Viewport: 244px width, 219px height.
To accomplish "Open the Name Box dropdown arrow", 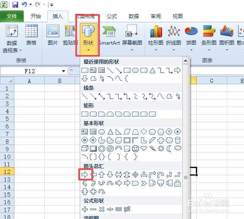I will pyautogui.click(x=63, y=71).
